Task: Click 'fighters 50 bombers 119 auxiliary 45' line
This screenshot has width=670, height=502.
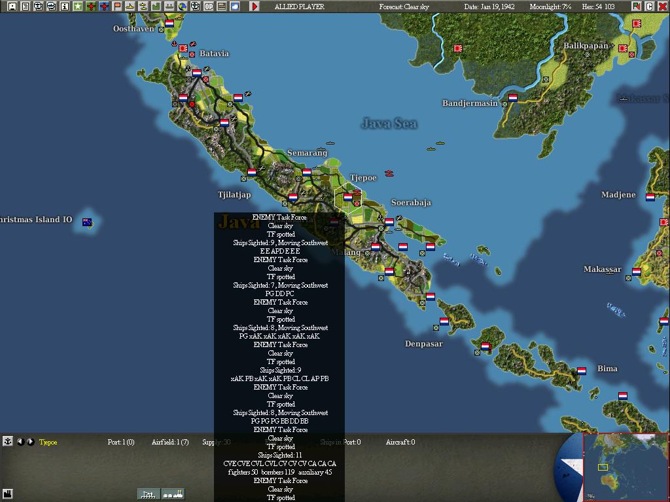Action: [280, 472]
